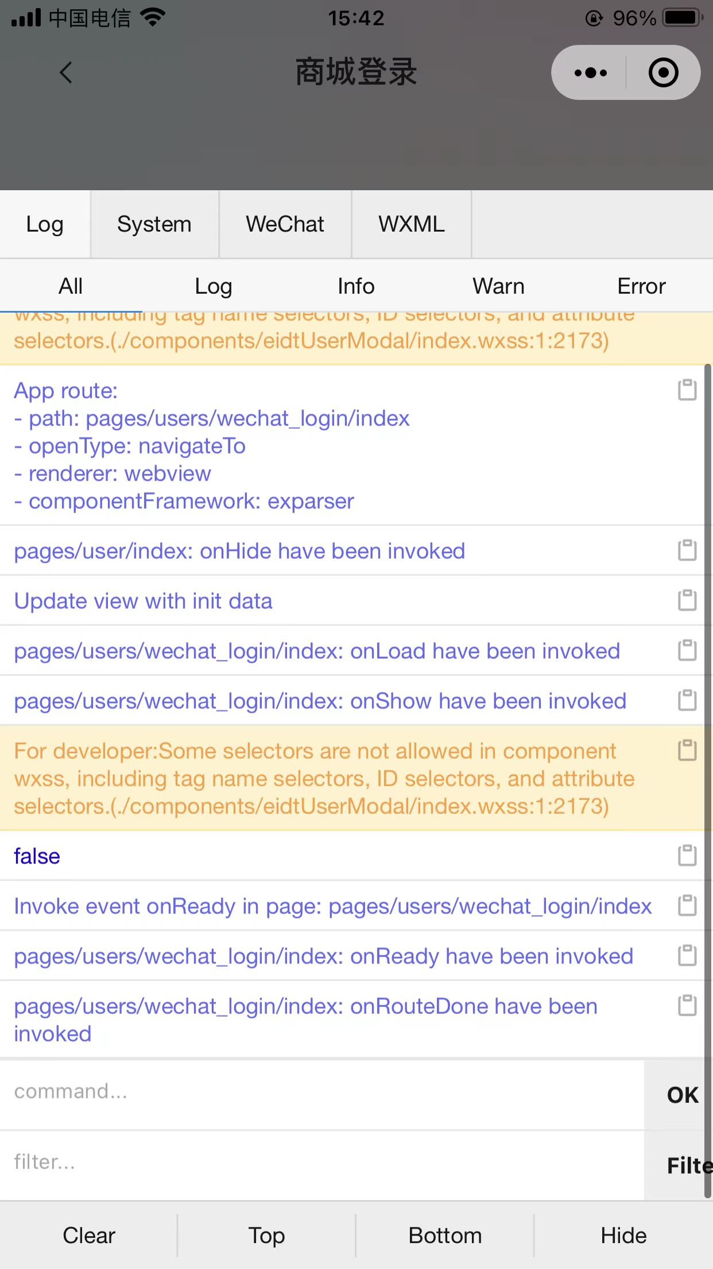
Task: Copy the onLoad invoked log entry
Action: click(x=687, y=650)
